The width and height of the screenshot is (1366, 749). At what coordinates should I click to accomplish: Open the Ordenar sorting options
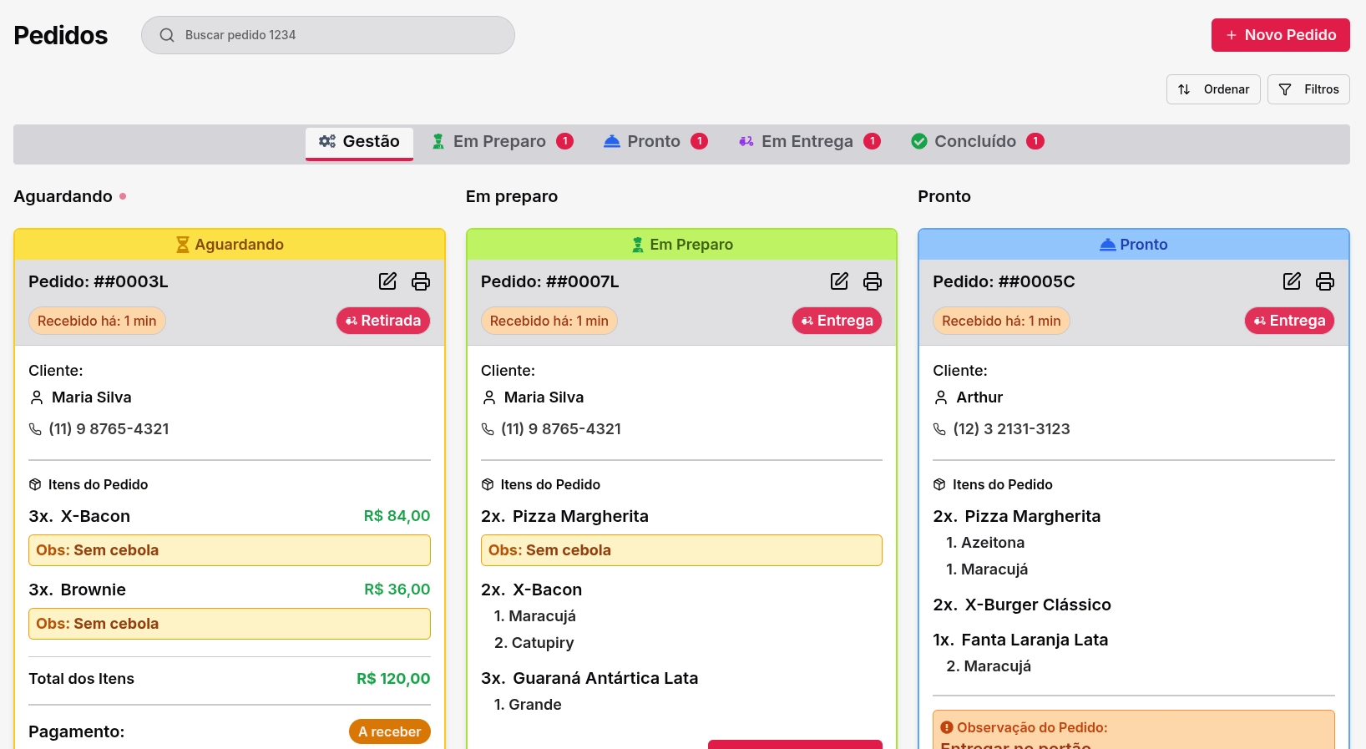pos(1213,89)
